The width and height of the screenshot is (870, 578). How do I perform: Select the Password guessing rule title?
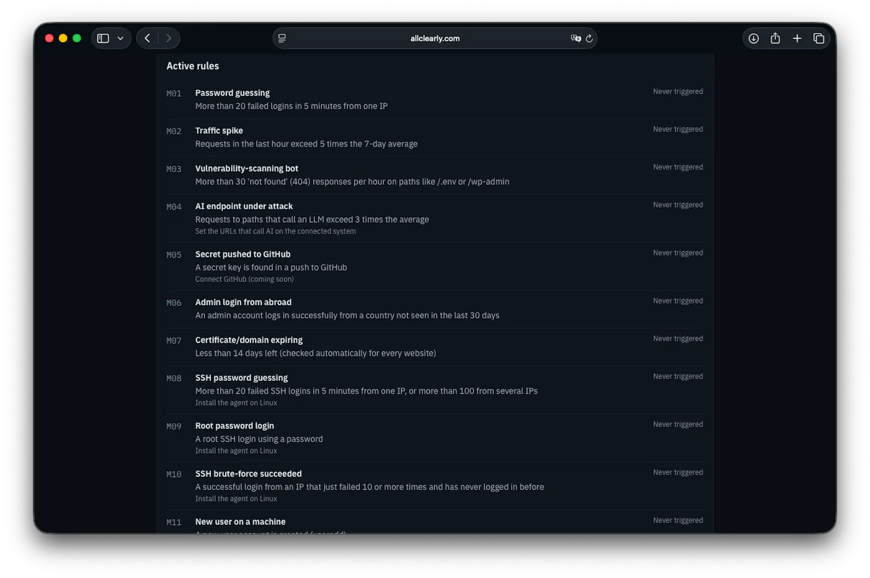232,93
